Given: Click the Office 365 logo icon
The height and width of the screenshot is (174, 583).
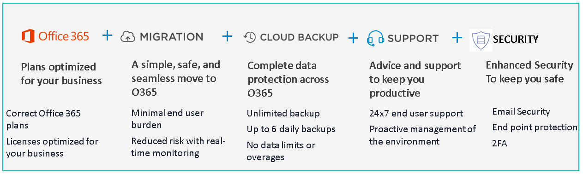Looking at the screenshot, I should (x=28, y=36).
